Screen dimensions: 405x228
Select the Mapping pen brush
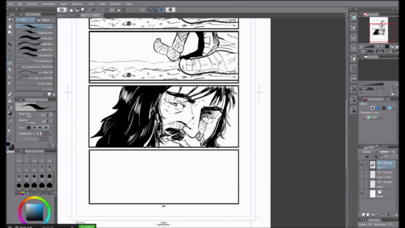tap(34, 32)
